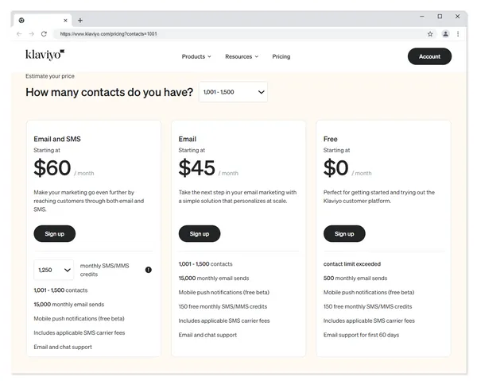This screenshot has height=384, width=477.
Task: Click 'Mobile push notifications (free beta)' in Email plan
Action: point(224,292)
